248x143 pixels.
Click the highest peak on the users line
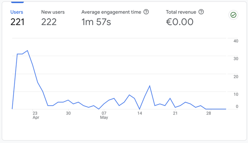pyautogui.click(x=28, y=51)
